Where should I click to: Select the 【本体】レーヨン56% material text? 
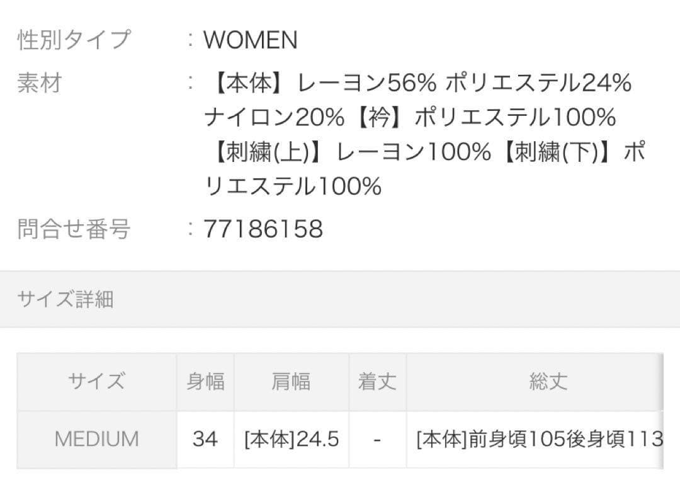pos(322,83)
